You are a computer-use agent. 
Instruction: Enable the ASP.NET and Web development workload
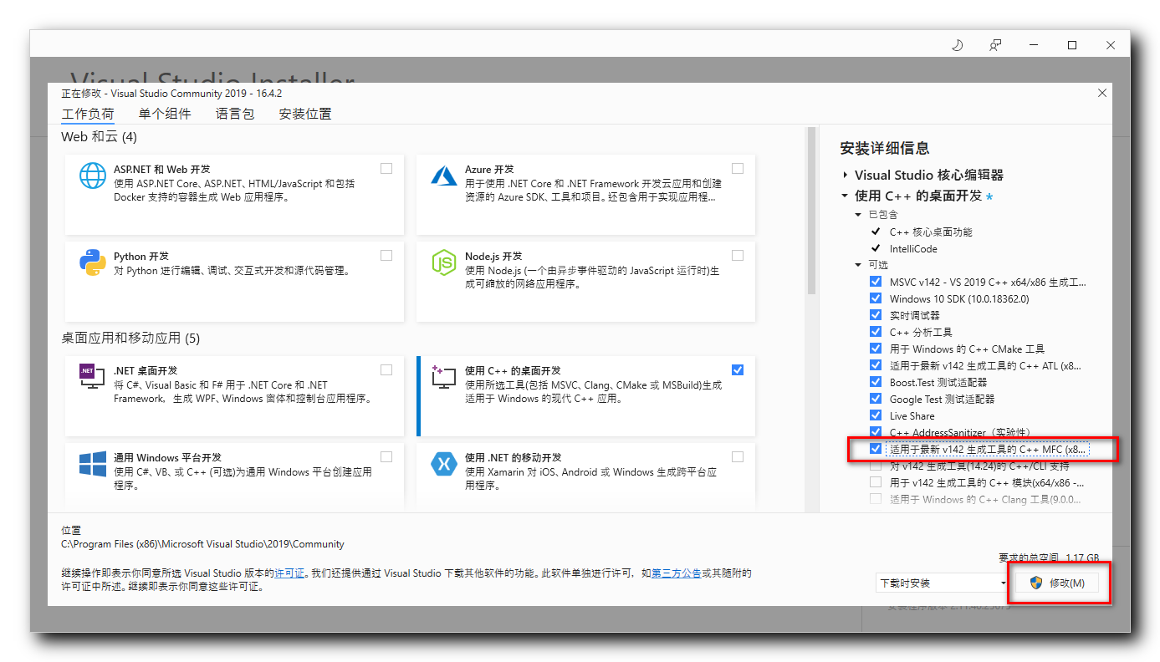(x=386, y=168)
